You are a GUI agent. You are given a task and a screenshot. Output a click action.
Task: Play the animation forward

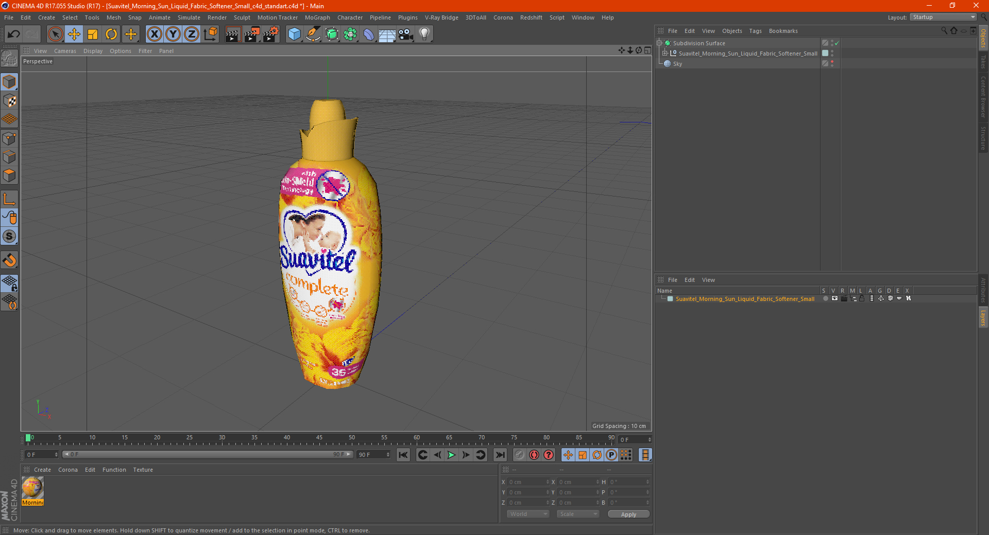click(x=451, y=455)
